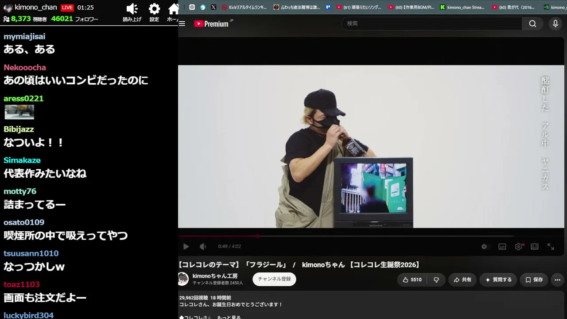Switch to the ふわっち違法賭博は謎... browser tab
The height and width of the screenshot is (319, 567).
(296, 7)
